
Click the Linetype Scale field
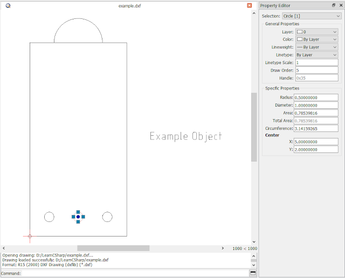click(316, 62)
